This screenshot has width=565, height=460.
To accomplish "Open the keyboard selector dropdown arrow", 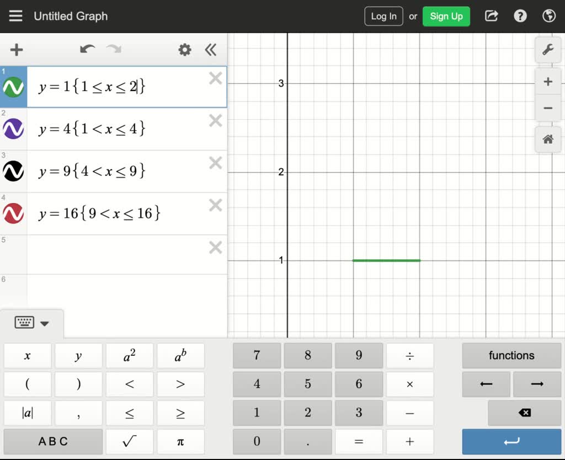I will [x=44, y=324].
